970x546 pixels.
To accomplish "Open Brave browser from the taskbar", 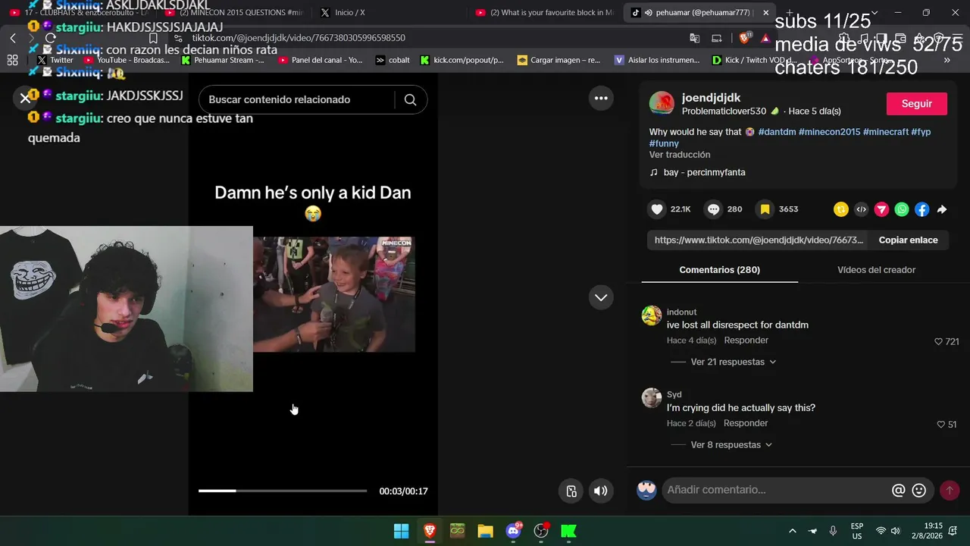I will tap(430, 531).
